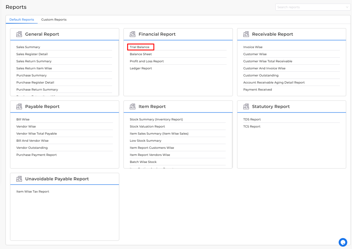Click the Financial Report section icon

(x=132, y=34)
